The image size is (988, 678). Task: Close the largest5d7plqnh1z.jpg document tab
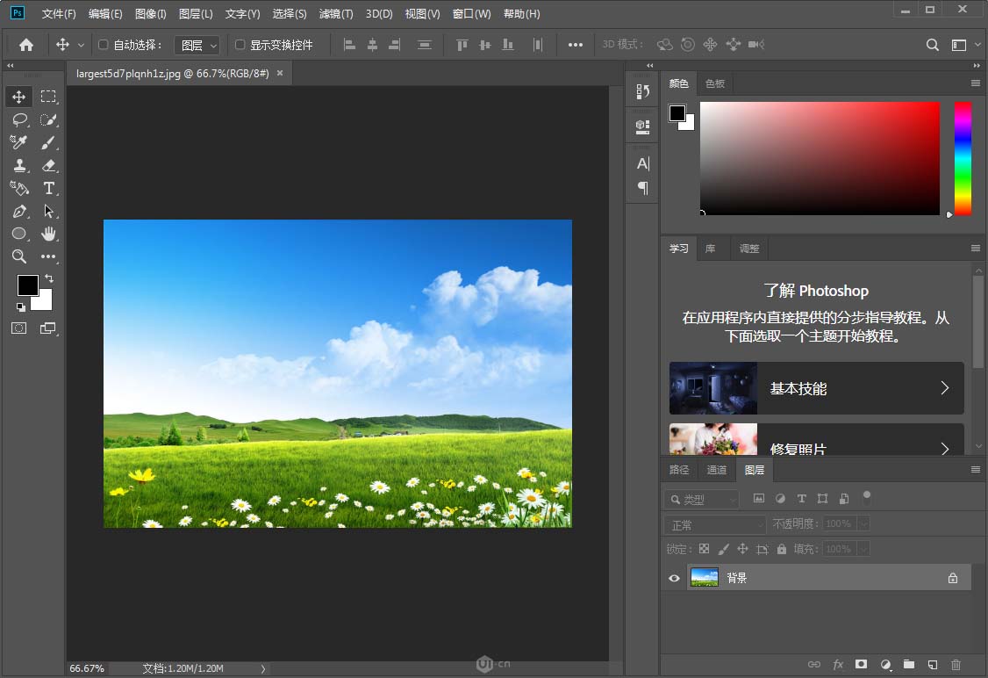pos(280,73)
